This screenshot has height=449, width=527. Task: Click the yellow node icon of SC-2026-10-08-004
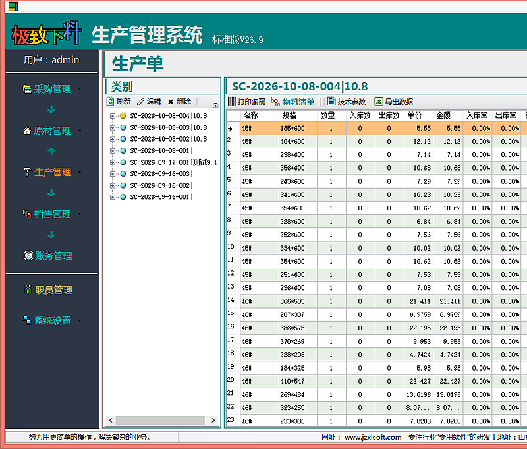point(123,115)
